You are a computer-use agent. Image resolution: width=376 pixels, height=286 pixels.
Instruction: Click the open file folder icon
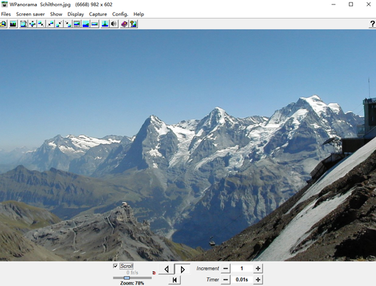coord(4,24)
